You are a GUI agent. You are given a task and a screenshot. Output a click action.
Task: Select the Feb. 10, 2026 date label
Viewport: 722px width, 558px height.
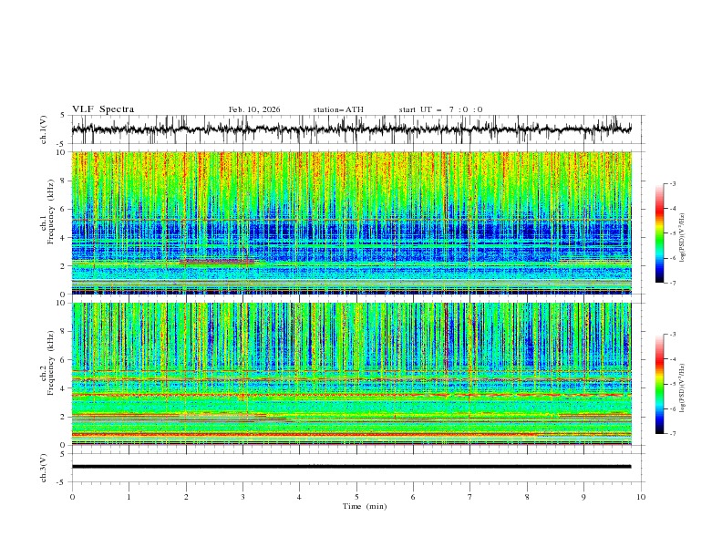[x=254, y=109]
